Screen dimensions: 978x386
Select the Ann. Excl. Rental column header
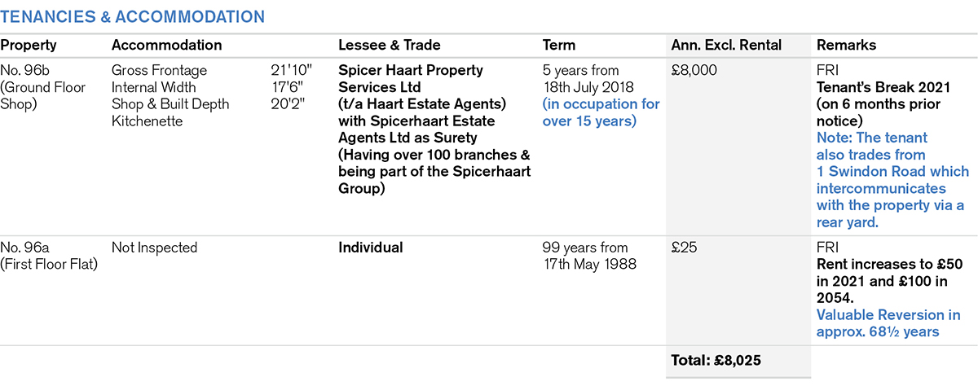click(x=726, y=46)
